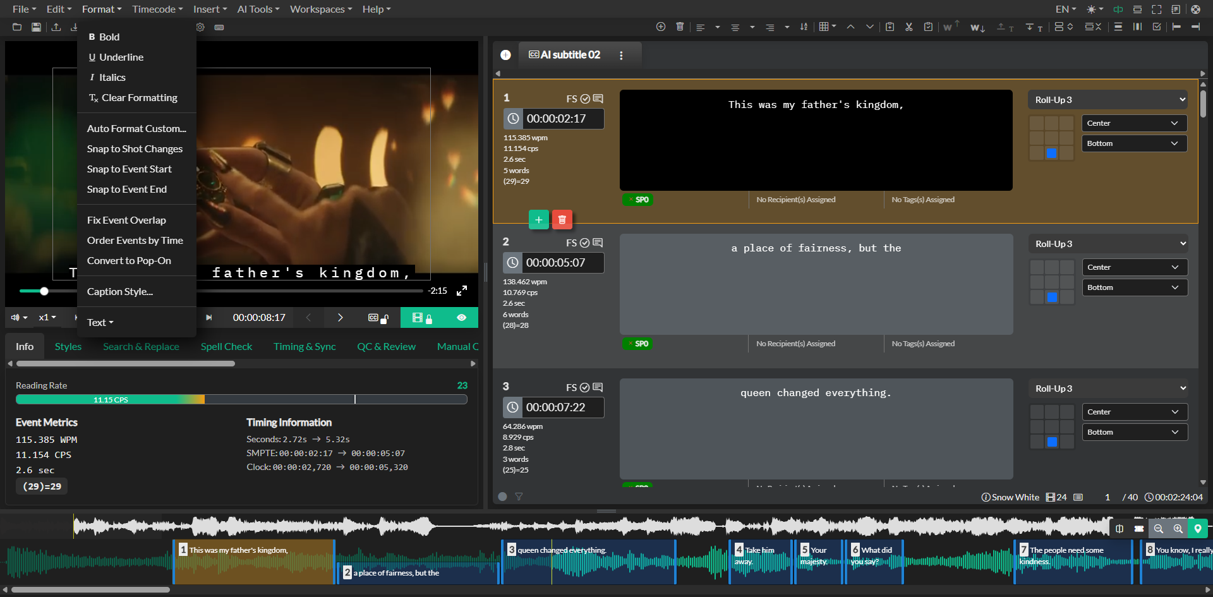1213x597 pixels.
Task: Enter fullscreen on the video player
Action: click(x=462, y=291)
